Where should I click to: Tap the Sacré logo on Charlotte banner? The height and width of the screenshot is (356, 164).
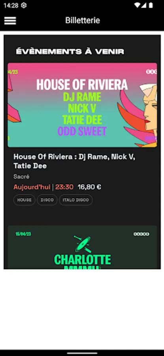point(141,234)
